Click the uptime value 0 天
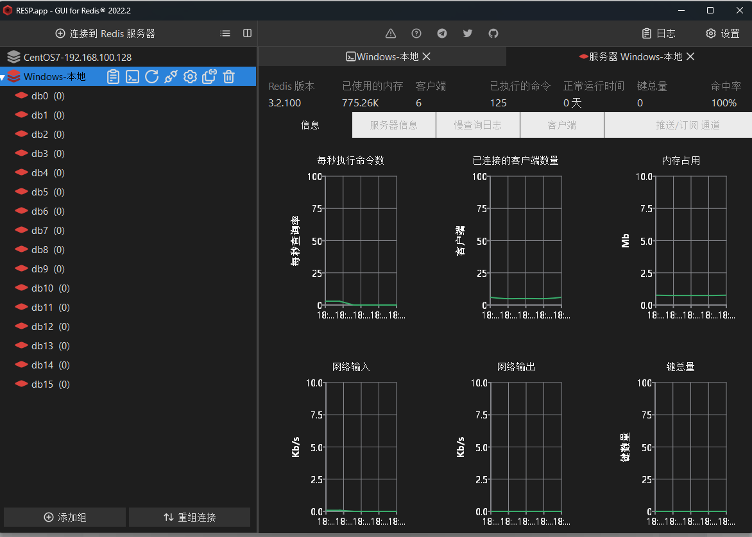752x537 pixels. coord(572,103)
